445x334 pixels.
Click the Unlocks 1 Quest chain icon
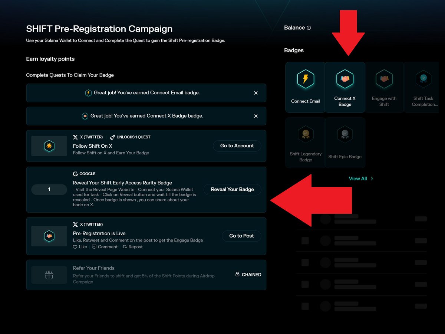(113, 137)
